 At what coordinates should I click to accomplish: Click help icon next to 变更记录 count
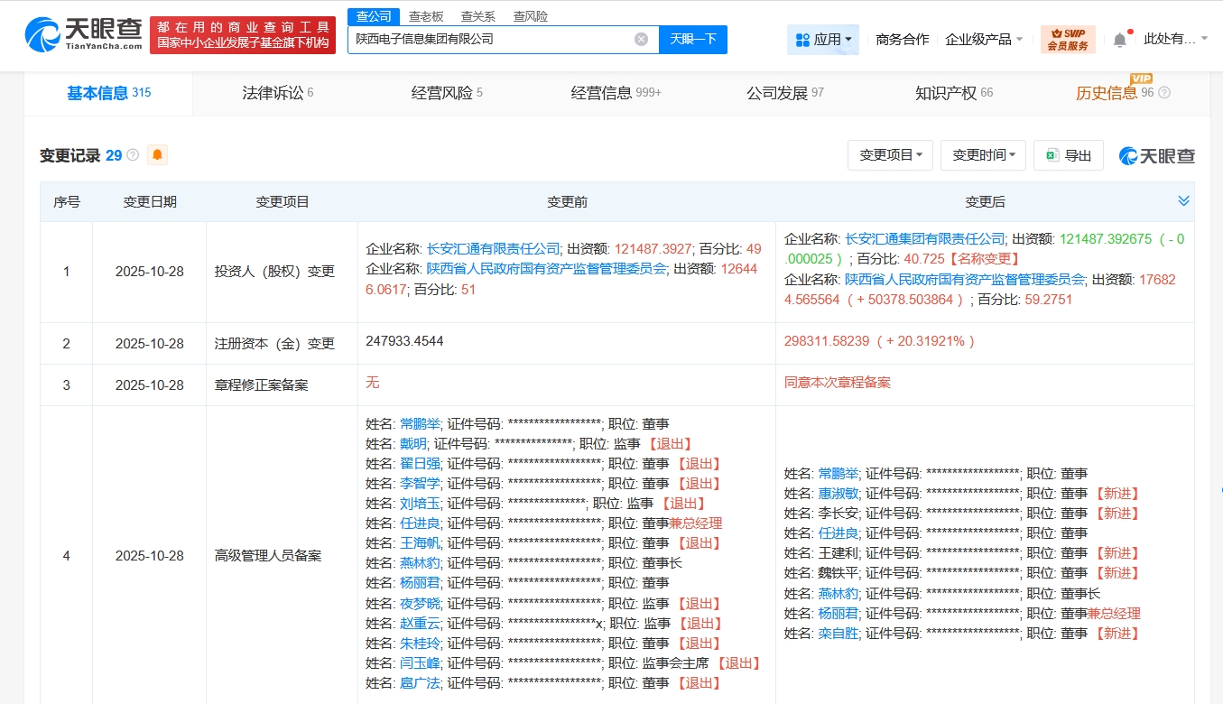[x=134, y=155]
